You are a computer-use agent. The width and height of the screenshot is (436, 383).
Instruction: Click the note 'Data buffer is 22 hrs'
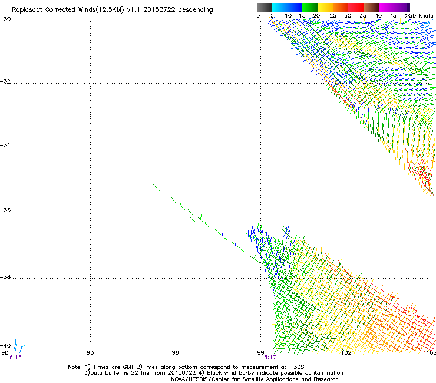(x=213, y=373)
